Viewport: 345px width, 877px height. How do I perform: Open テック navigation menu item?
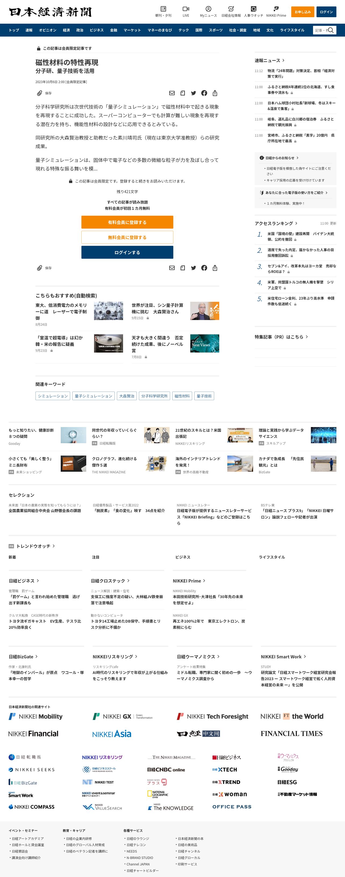coord(184,30)
